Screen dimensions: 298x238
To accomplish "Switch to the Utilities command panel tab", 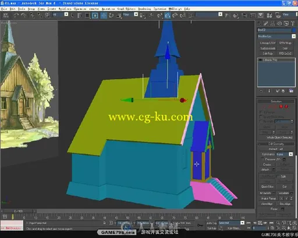I will [x=293, y=24].
